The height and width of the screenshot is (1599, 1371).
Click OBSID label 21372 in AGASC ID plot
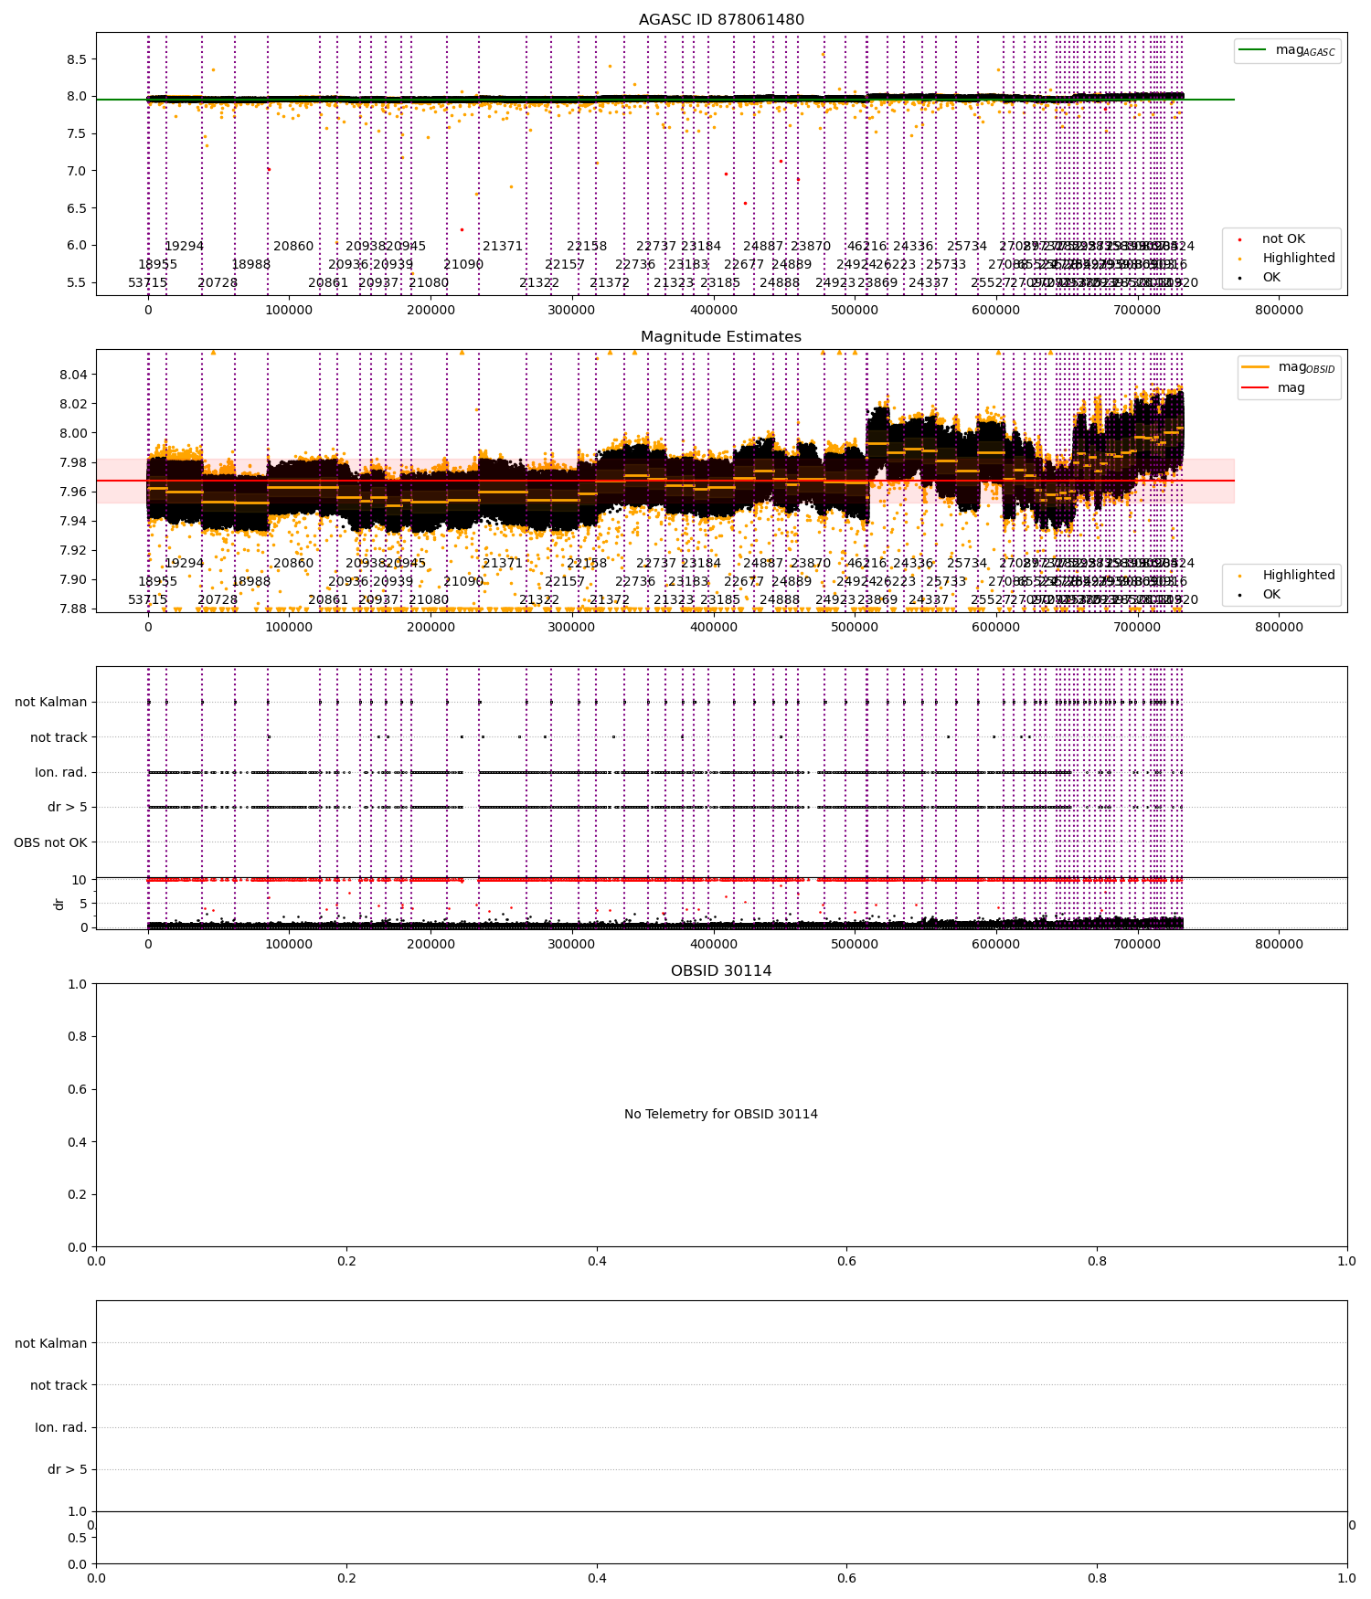click(610, 283)
